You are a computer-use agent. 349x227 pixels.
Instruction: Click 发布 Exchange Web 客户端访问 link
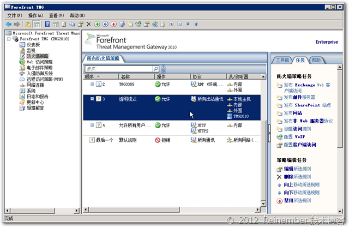point(307,88)
